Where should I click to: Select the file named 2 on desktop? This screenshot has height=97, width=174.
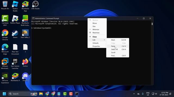tap(25, 48)
